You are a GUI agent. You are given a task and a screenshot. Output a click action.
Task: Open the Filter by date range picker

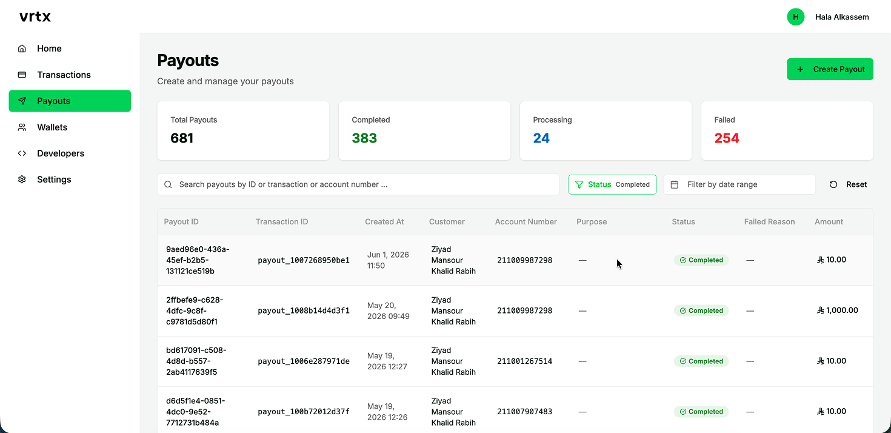click(739, 184)
